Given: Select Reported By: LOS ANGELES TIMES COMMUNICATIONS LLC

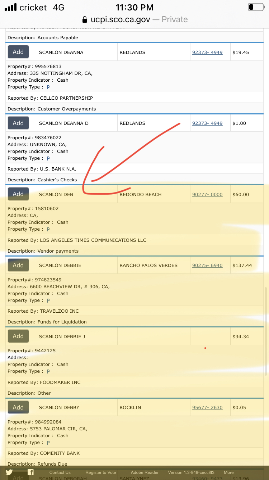Looking at the screenshot, I should click(x=77, y=240).
